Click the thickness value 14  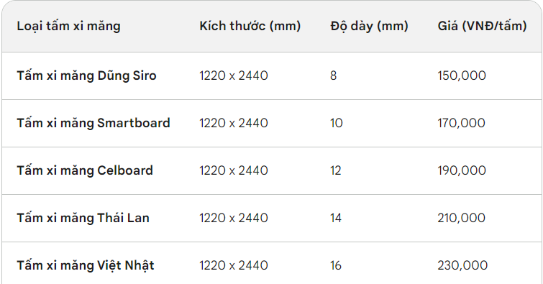[336, 218]
